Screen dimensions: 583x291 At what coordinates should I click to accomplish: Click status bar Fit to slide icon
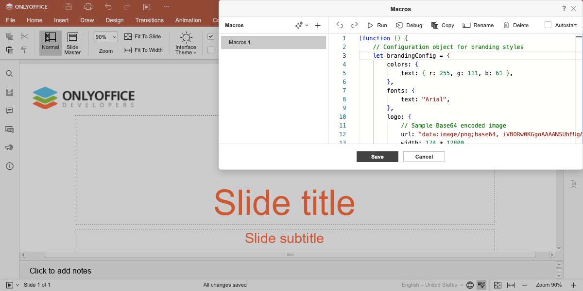pyautogui.click(x=497, y=285)
